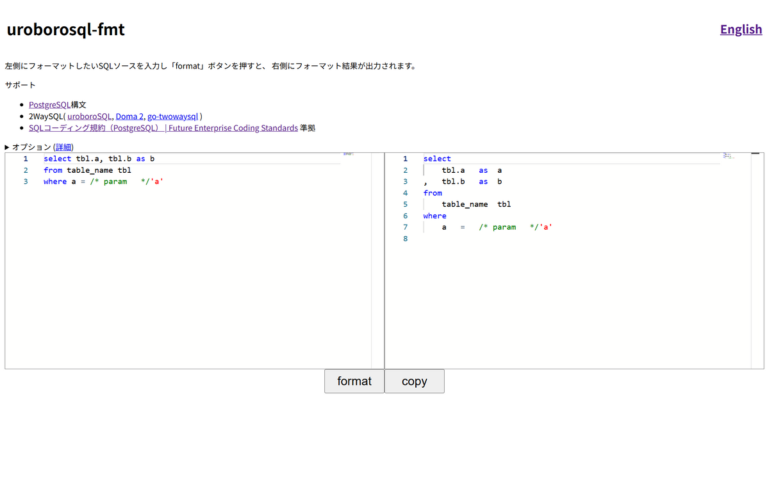Open the PostgreSQL syntax link
Image resolution: width=769 pixels, height=480 pixels.
tap(50, 105)
